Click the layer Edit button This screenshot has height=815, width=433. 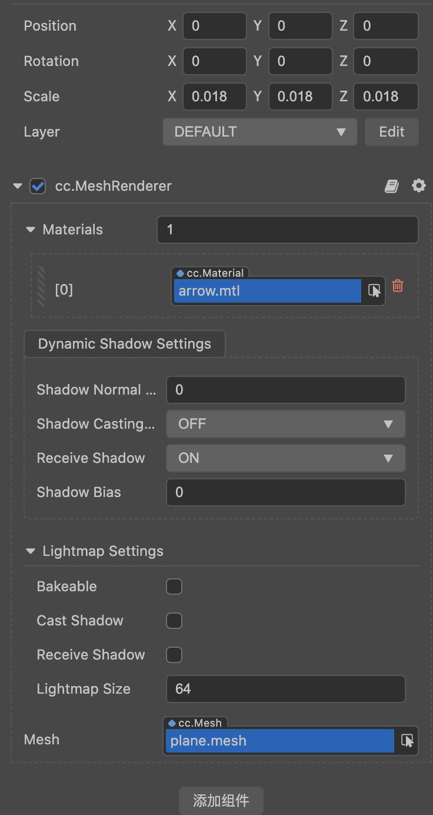click(x=391, y=132)
